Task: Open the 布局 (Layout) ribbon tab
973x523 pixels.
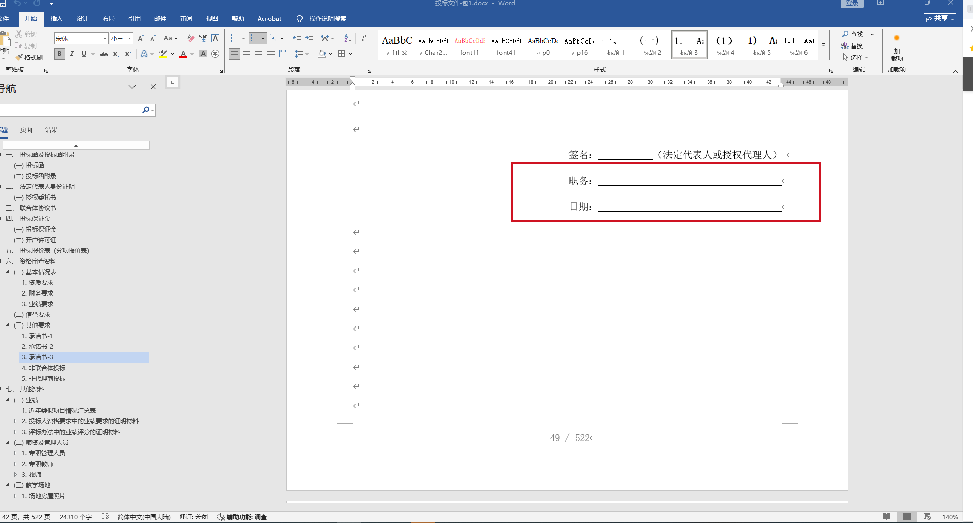Action: click(109, 19)
